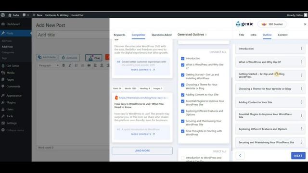The width and height of the screenshot is (308, 173).
Task: Open options menu for 'Getting Started – Set Up' item
Action: tap(301, 75)
